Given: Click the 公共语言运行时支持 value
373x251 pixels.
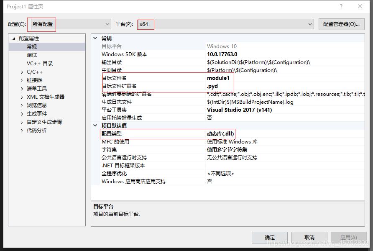Looking at the screenshot, I should pos(232,157).
